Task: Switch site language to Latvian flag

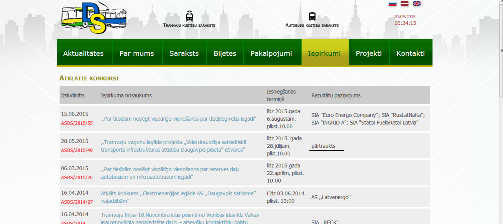Action: pos(404,4)
